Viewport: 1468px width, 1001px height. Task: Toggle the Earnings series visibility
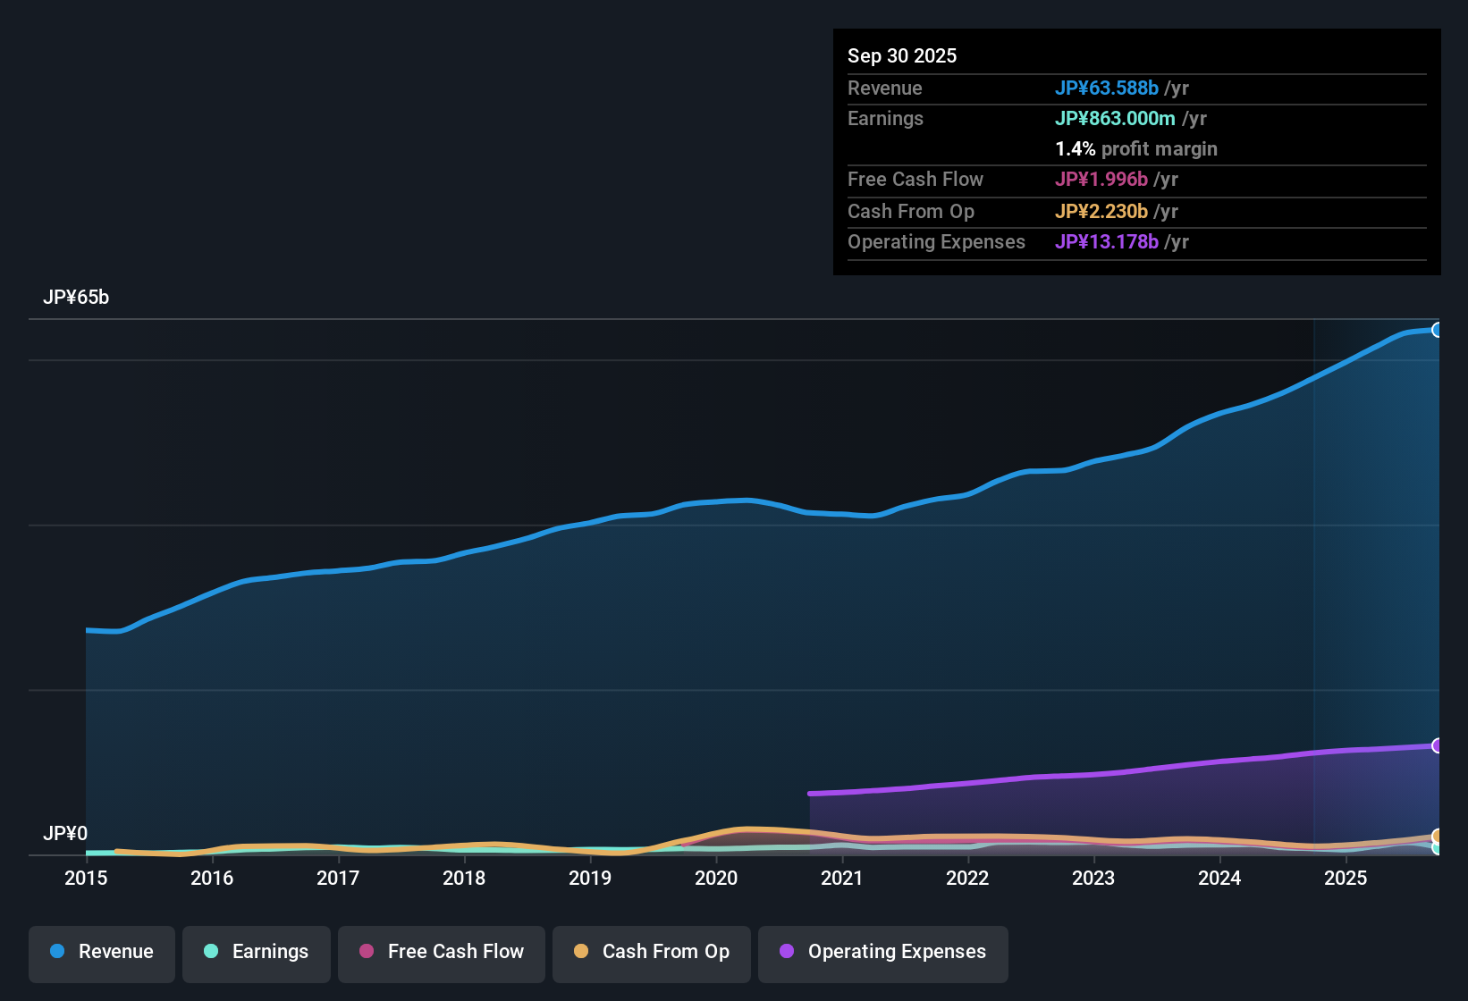coord(257,954)
